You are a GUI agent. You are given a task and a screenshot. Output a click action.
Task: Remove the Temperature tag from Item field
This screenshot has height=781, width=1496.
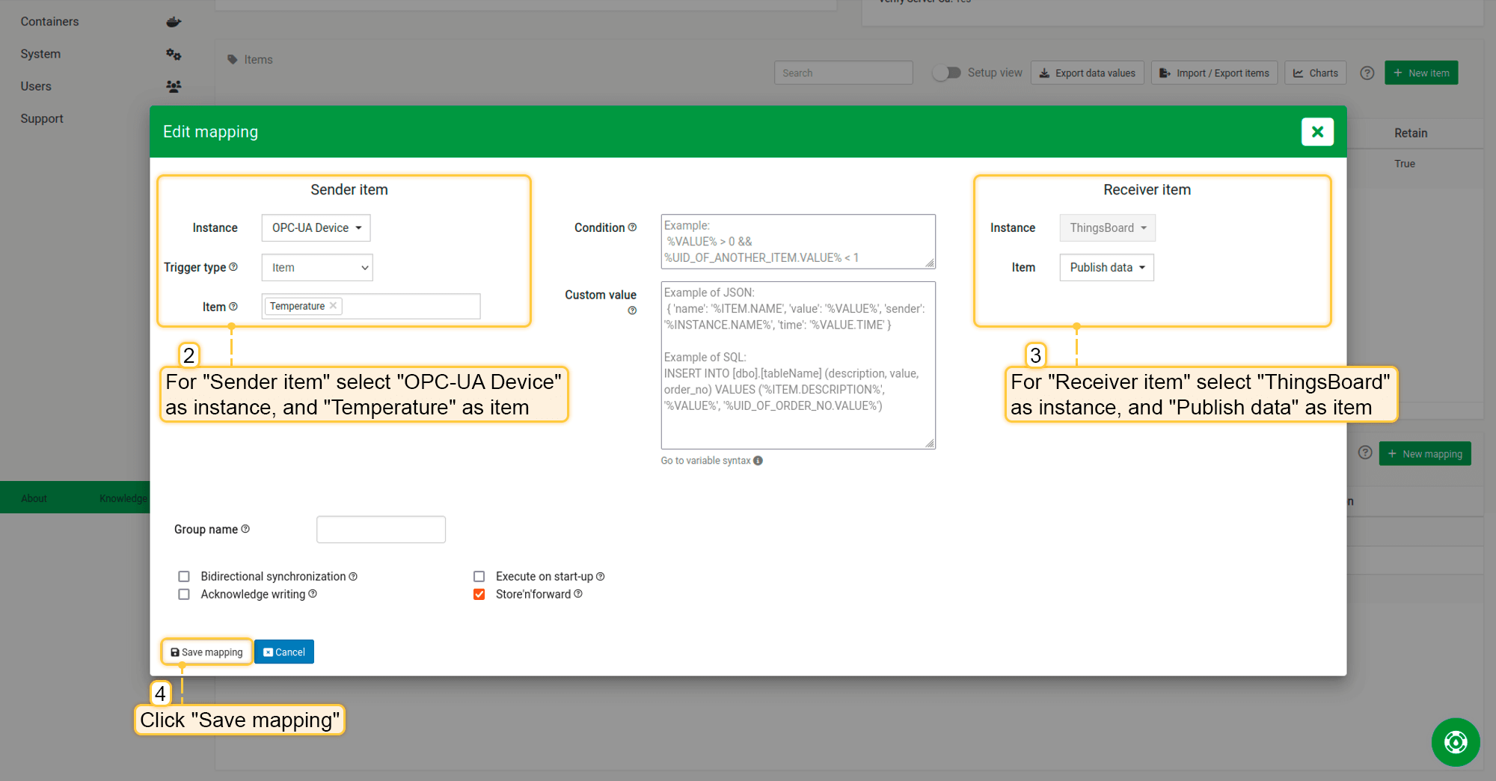[x=334, y=306]
